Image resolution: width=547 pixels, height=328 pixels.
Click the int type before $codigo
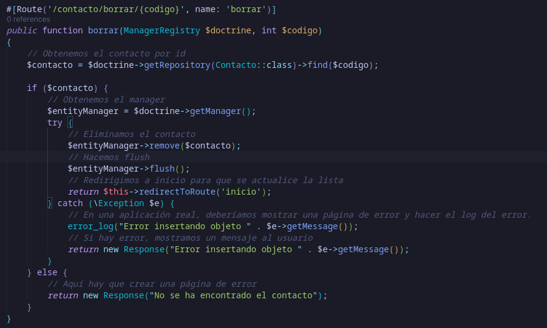[x=269, y=30]
